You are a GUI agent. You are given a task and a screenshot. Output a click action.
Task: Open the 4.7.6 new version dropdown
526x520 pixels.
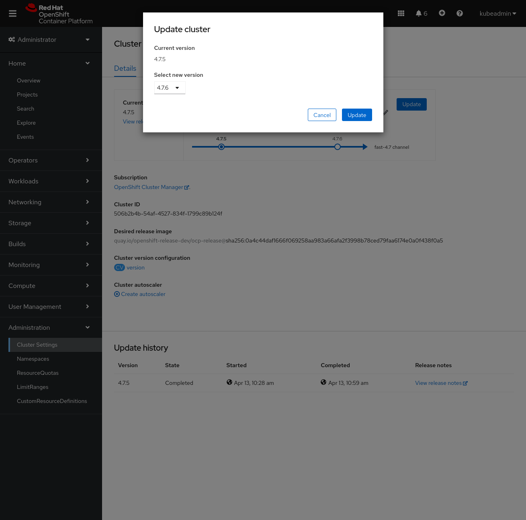coord(170,88)
